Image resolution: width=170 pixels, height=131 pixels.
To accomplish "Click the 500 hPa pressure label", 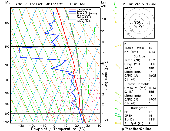I will [x=7, y=65].
